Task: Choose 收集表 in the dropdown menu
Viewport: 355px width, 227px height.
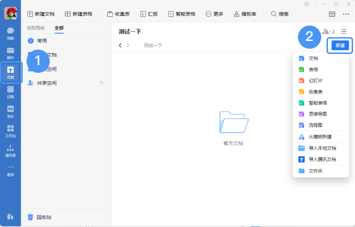Action: (x=321, y=92)
